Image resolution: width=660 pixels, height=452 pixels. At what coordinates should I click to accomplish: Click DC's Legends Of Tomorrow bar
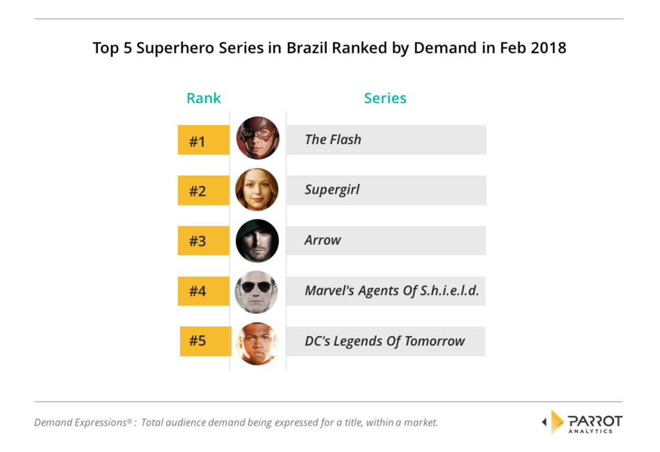(x=386, y=341)
